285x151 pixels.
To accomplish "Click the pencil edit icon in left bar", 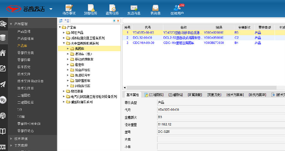I will pos(3,68).
